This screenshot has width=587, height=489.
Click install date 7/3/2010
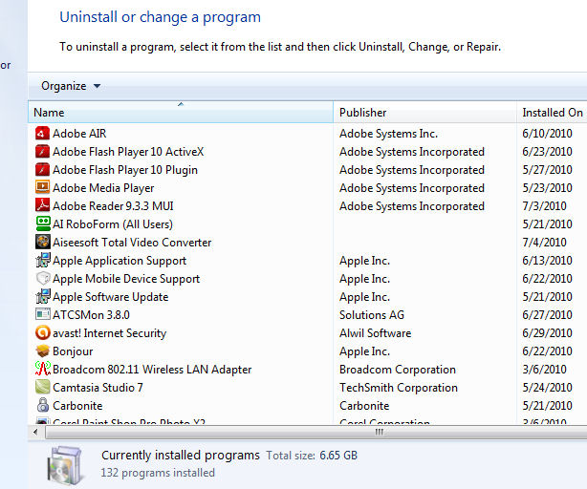click(x=544, y=206)
